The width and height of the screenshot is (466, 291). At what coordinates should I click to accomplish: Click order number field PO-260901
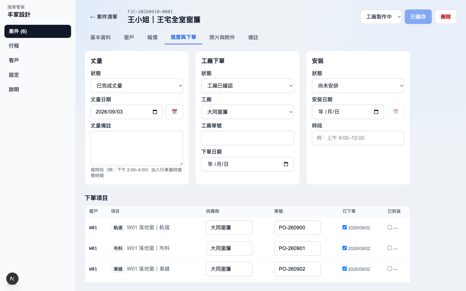pos(297,248)
